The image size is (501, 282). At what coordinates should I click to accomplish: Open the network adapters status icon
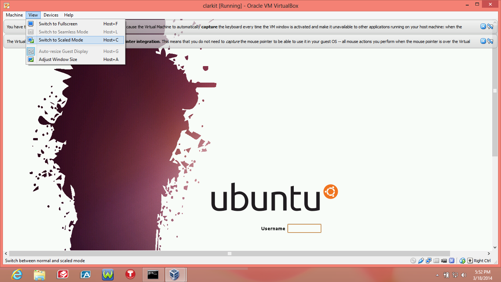428,261
